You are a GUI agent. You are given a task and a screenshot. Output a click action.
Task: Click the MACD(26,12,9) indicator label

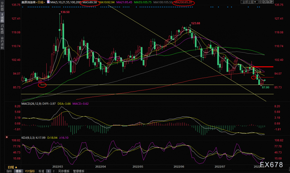click(x=31, y=104)
